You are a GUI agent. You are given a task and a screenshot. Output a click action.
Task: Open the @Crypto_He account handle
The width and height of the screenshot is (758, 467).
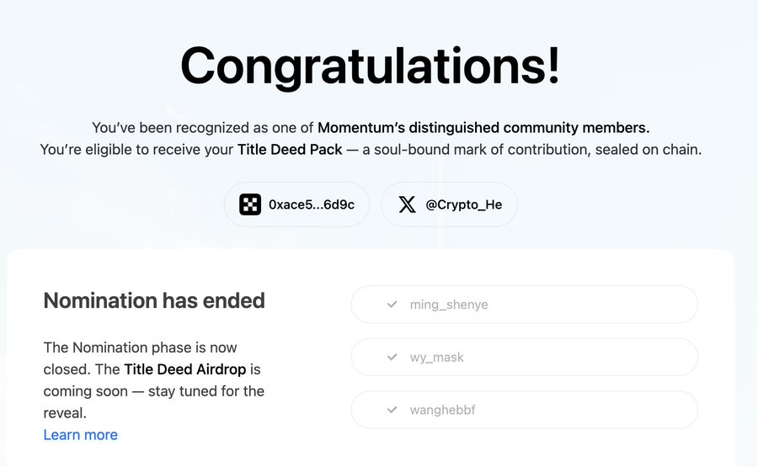pos(463,204)
